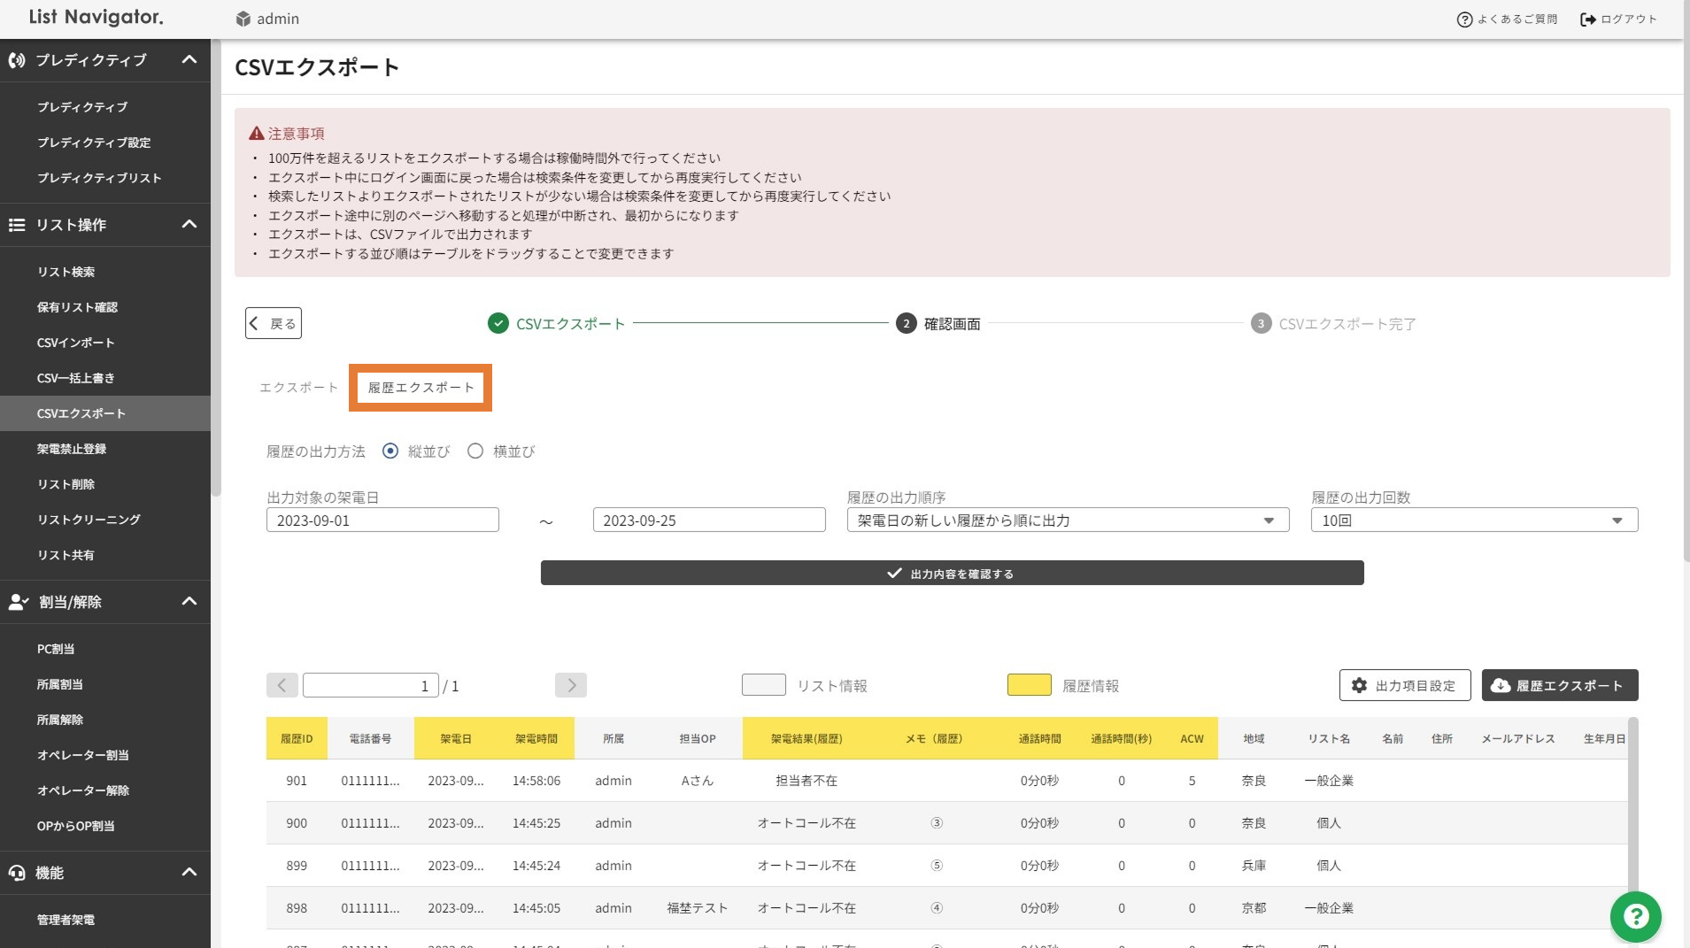Click the gear icon for output item settings
The width and height of the screenshot is (1690, 948).
coord(1359,685)
